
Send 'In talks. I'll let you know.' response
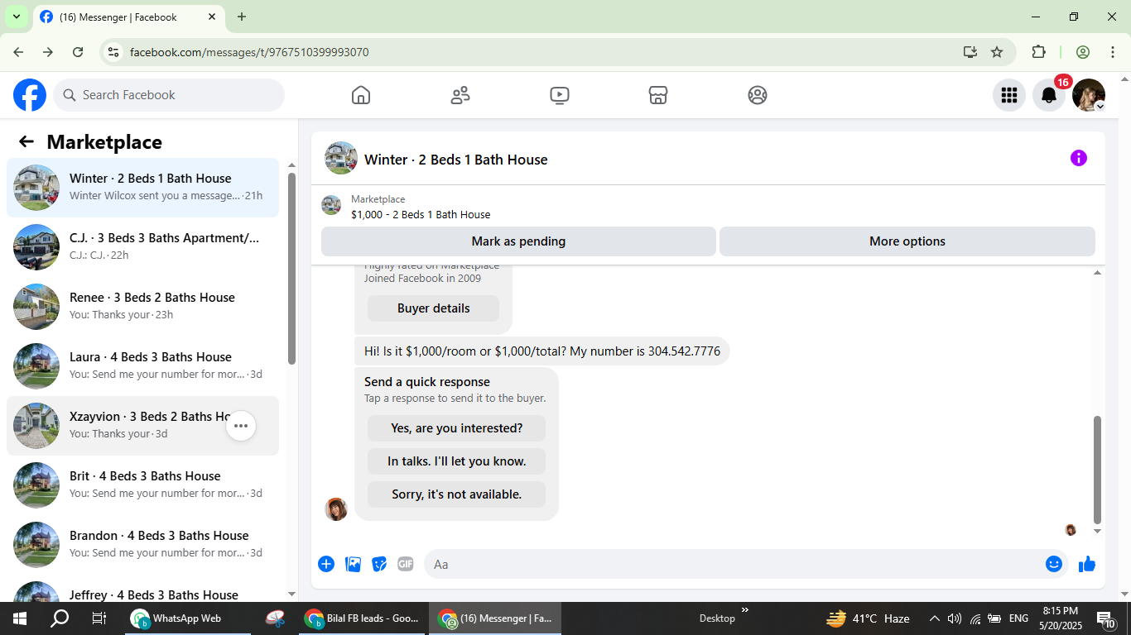(x=457, y=461)
